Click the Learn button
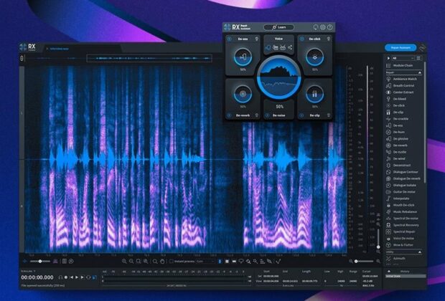This screenshot has height=301, width=445. pos(278,27)
